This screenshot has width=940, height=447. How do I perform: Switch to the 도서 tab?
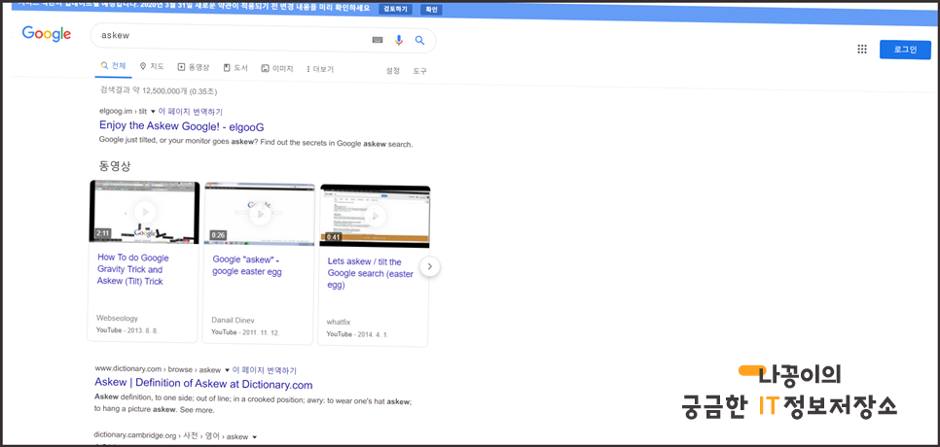235,68
